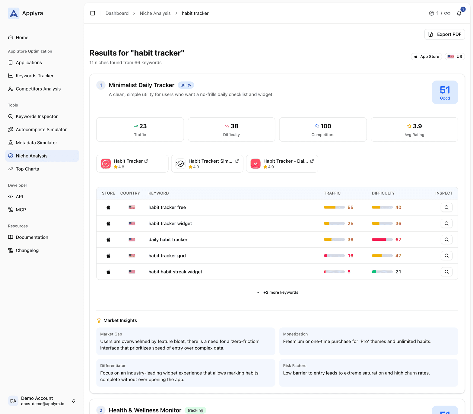
Task: Open MCP developer page
Action: click(x=42, y=210)
